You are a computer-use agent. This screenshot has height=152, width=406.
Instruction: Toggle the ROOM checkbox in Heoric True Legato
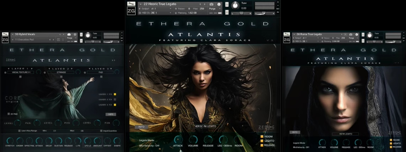pyautogui.click(x=262, y=136)
